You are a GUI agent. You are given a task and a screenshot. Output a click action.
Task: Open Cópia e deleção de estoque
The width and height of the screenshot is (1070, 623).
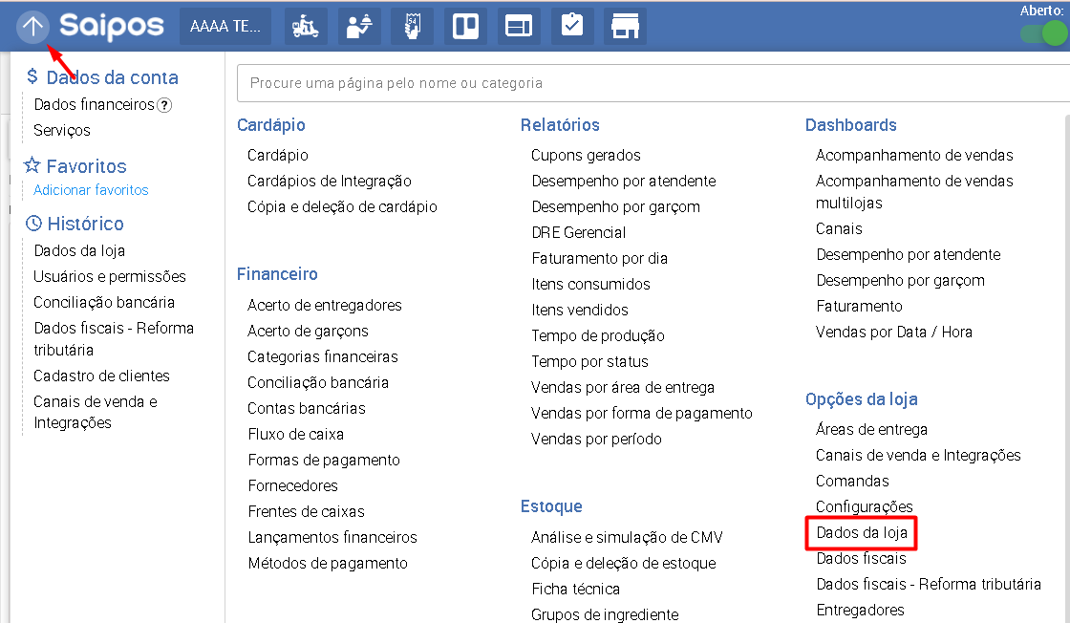click(x=624, y=564)
